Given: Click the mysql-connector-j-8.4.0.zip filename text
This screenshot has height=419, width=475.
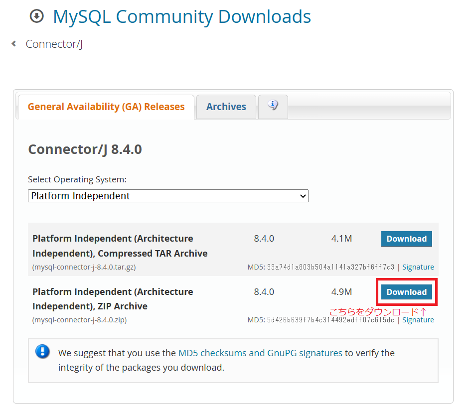Looking at the screenshot, I should pyautogui.click(x=79, y=320).
